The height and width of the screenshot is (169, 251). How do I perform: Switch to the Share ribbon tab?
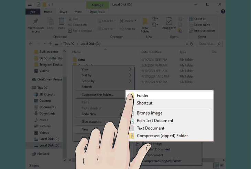[63, 12]
